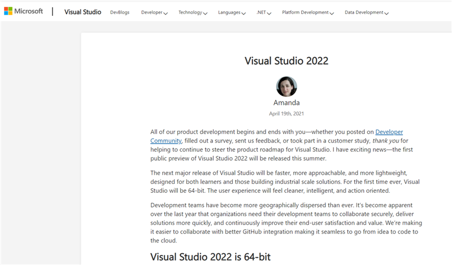
Task: Expand the .NET menu
Action: tap(264, 12)
